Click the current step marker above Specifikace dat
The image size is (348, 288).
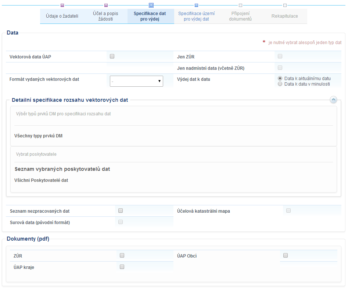coord(151,5)
